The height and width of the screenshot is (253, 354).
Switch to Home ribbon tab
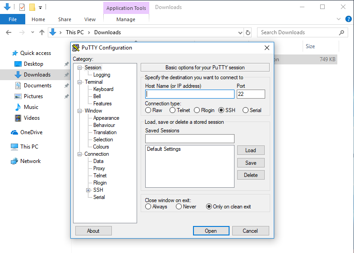(38, 19)
